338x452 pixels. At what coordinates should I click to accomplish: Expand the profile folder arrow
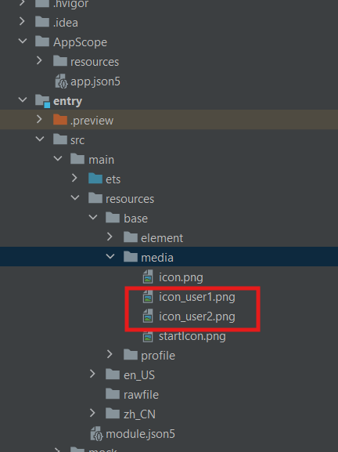(x=110, y=354)
